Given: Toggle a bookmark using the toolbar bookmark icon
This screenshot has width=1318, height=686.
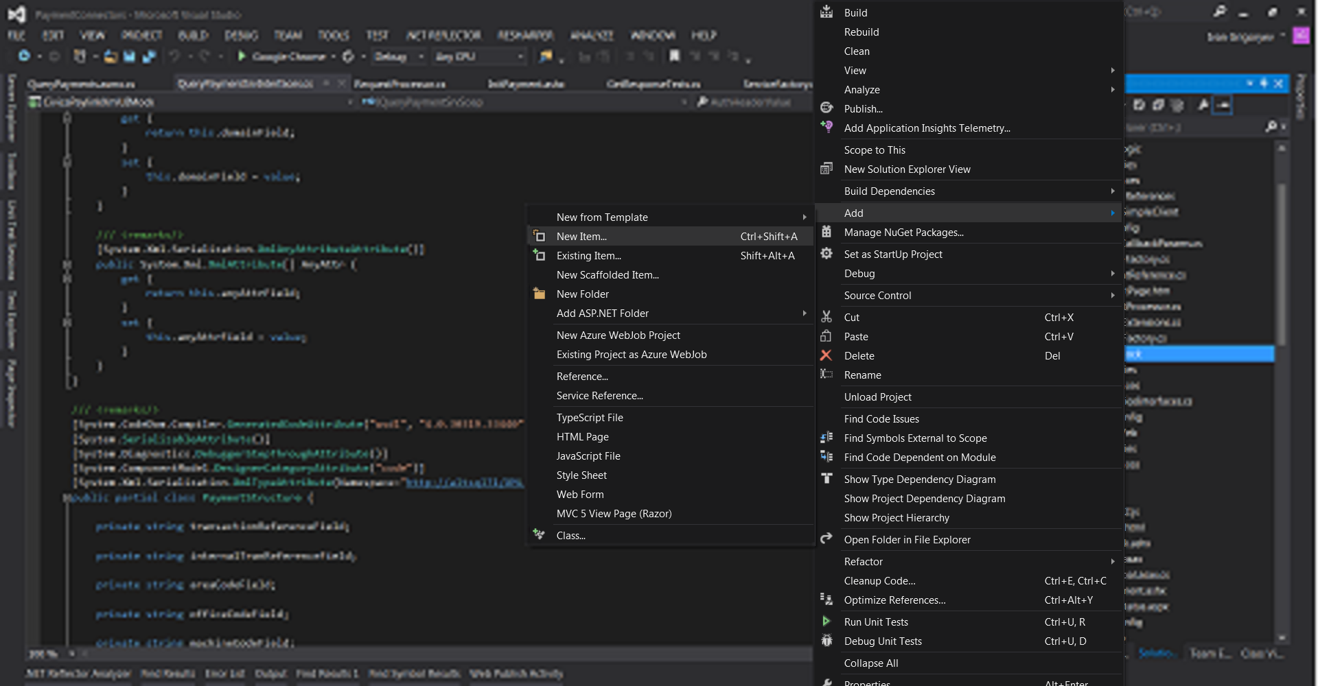Looking at the screenshot, I should [675, 56].
